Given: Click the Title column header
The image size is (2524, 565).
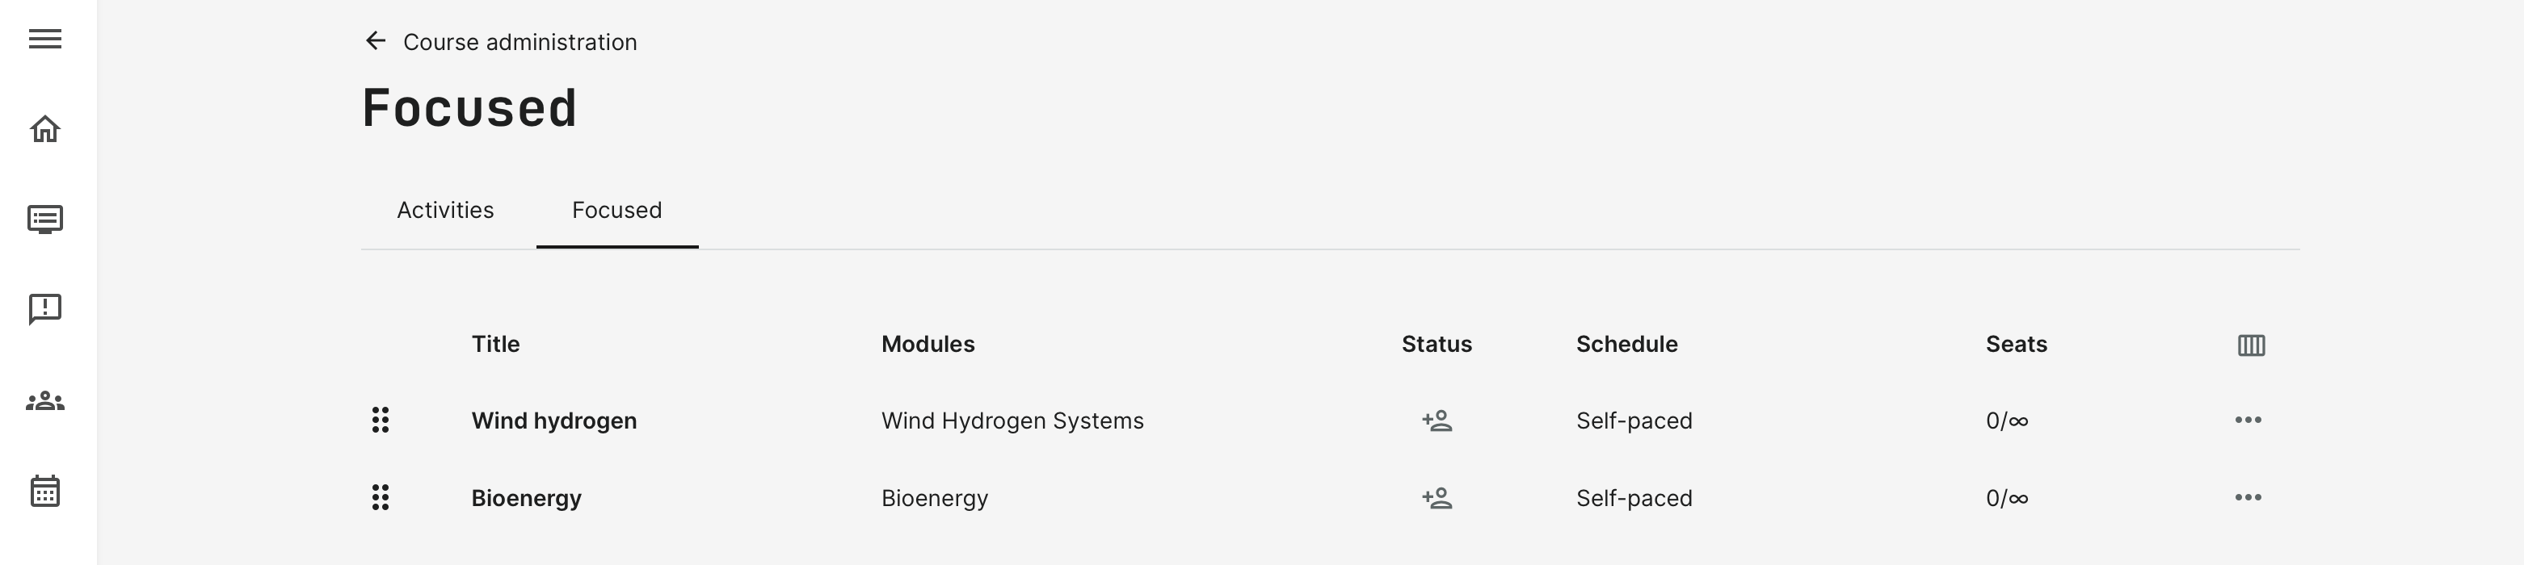Looking at the screenshot, I should (496, 345).
